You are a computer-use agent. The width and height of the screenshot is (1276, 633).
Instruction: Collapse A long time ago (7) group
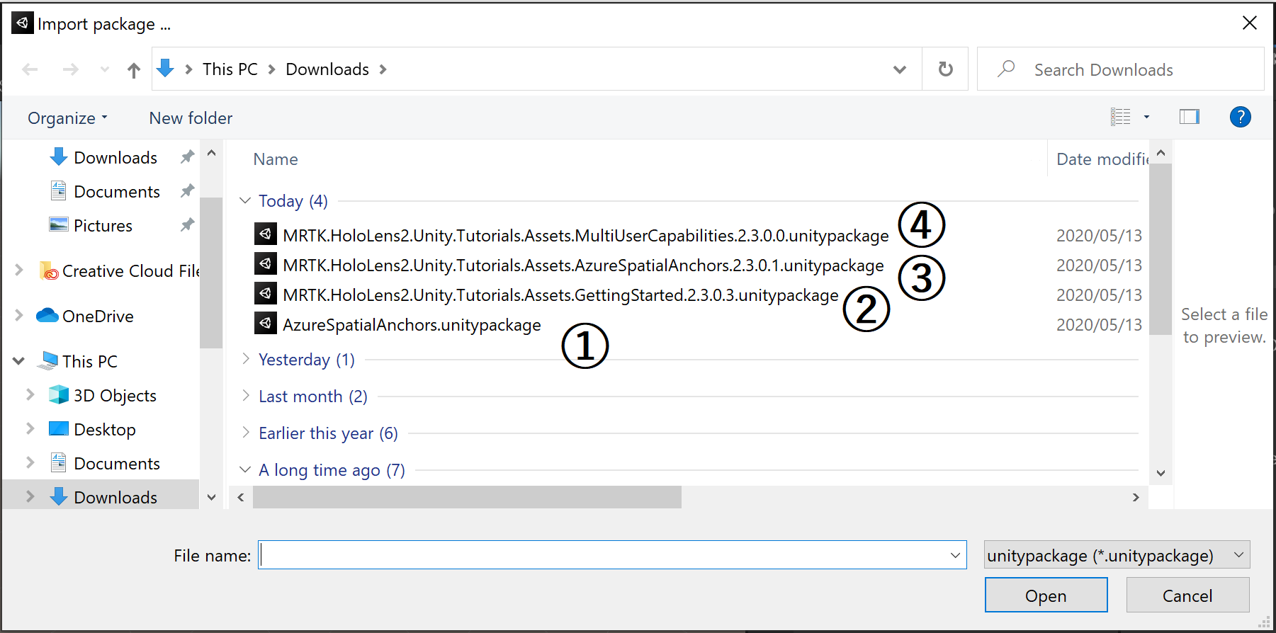tap(245, 469)
